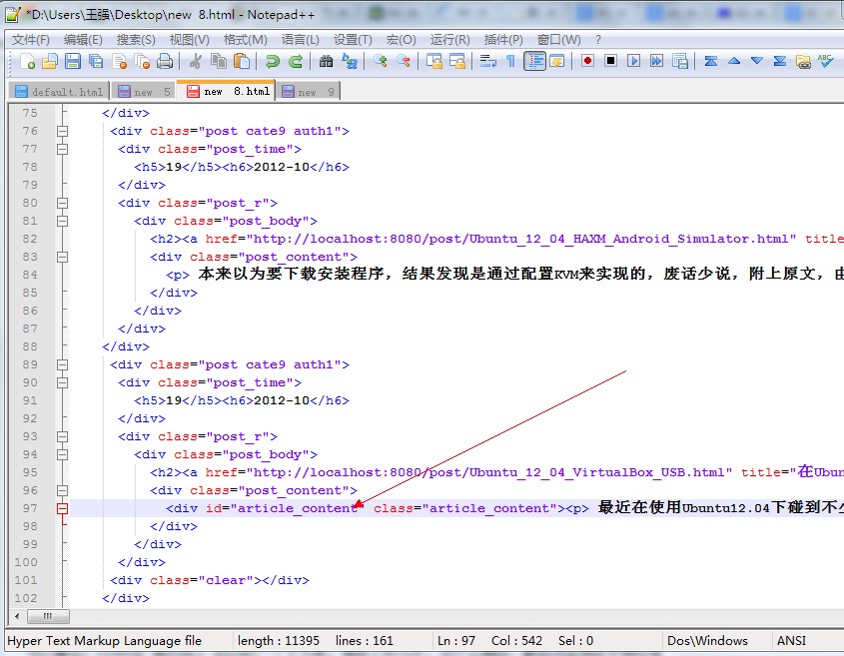Click the horizontal scrollbar thumb
Screen dimensions: 844x656
[x=48, y=616]
